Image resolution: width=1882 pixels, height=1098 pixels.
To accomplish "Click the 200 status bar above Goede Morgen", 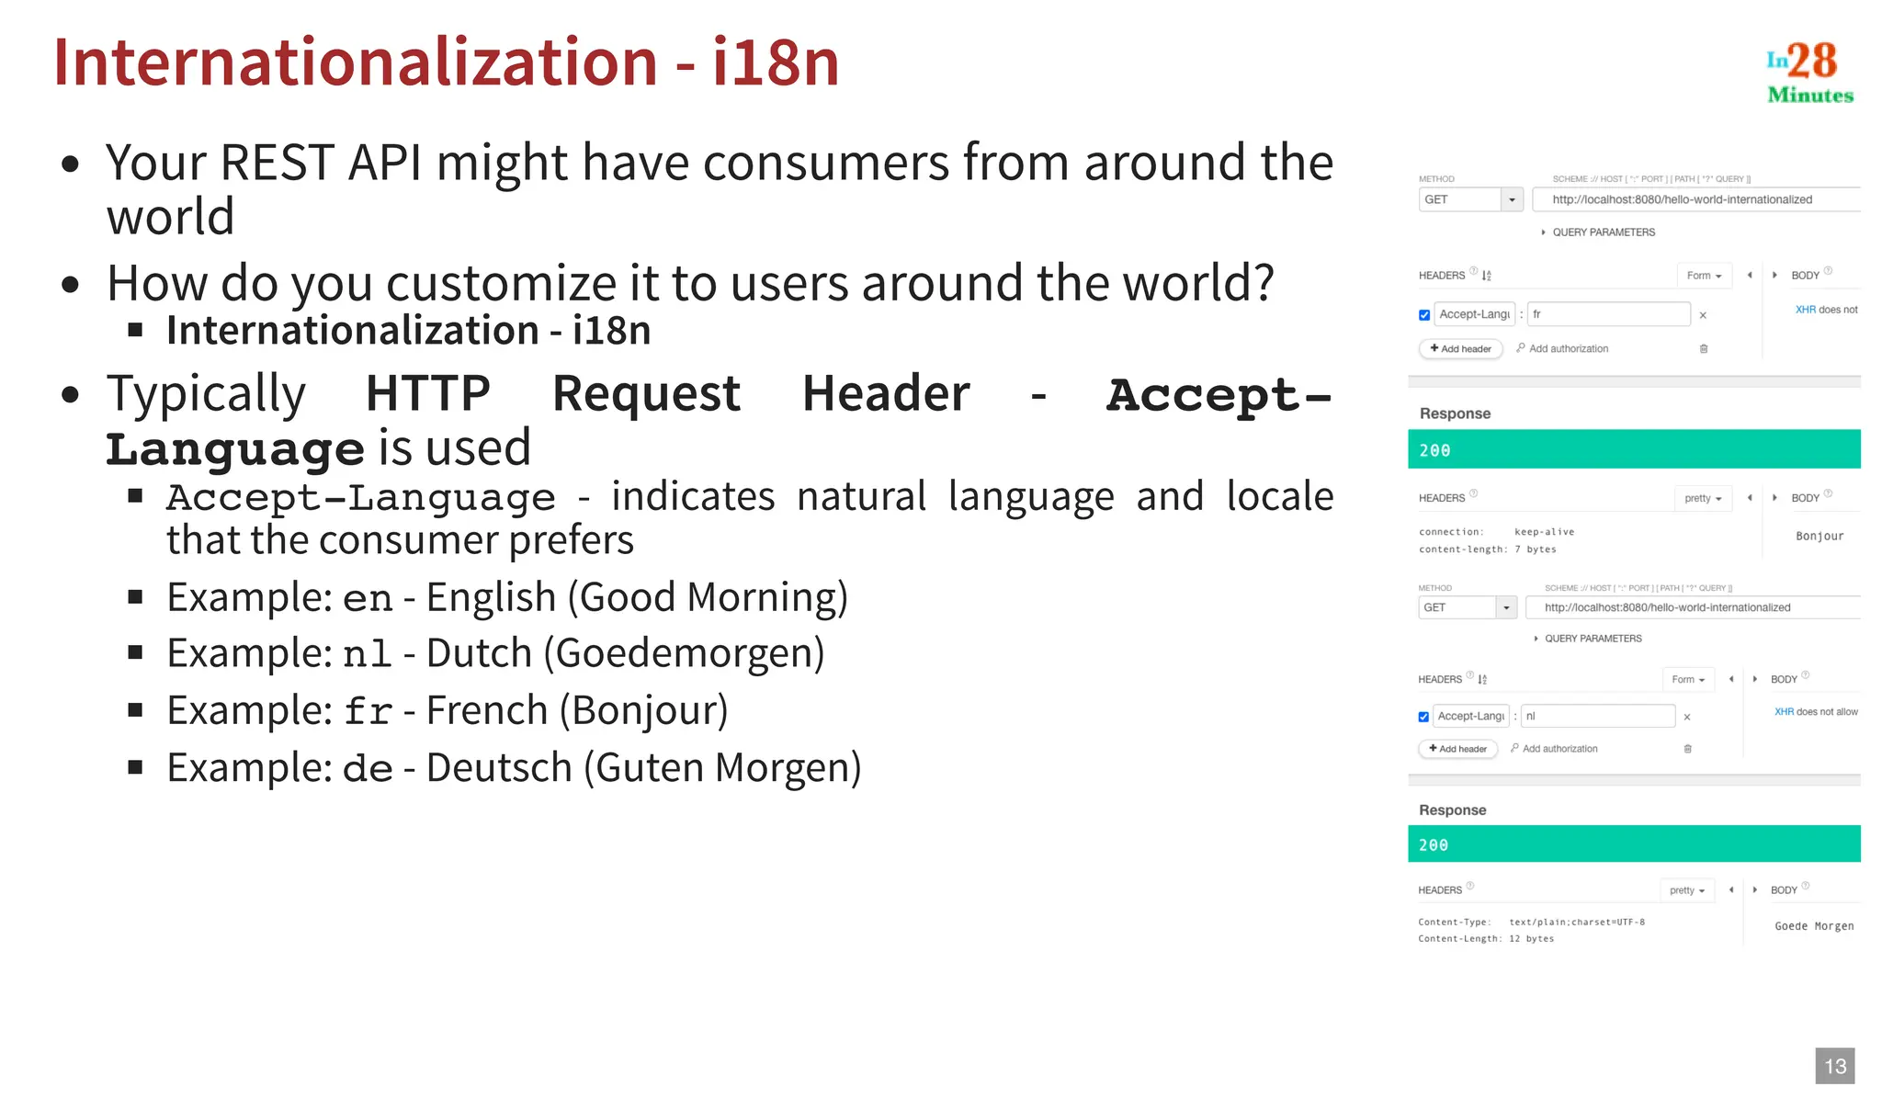I will pyautogui.click(x=1634, y=843).
